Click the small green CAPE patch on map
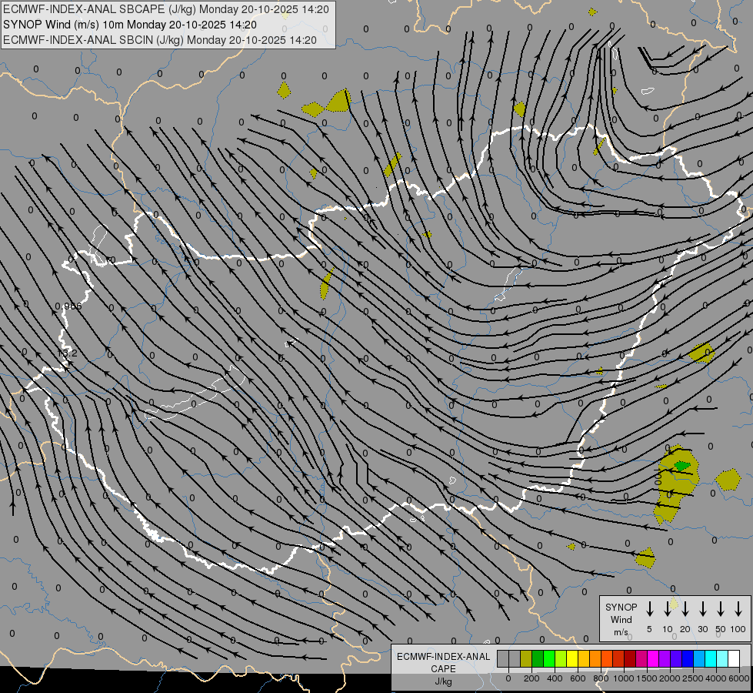 point(682,466)
